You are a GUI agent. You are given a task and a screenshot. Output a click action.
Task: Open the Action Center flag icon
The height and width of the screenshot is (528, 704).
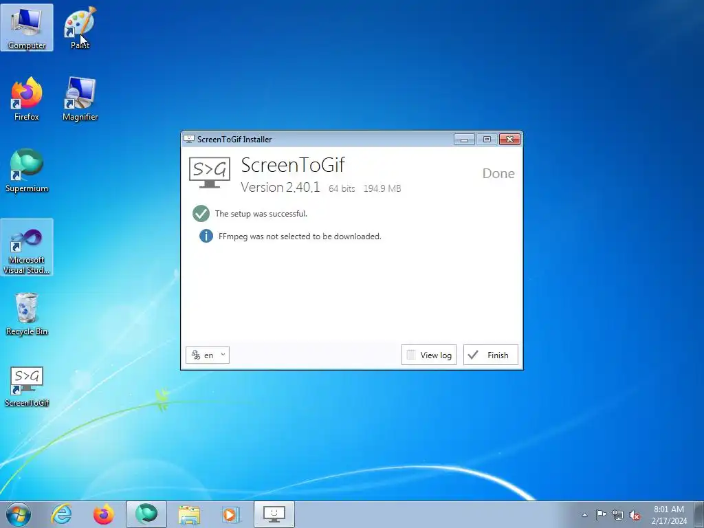601,515
